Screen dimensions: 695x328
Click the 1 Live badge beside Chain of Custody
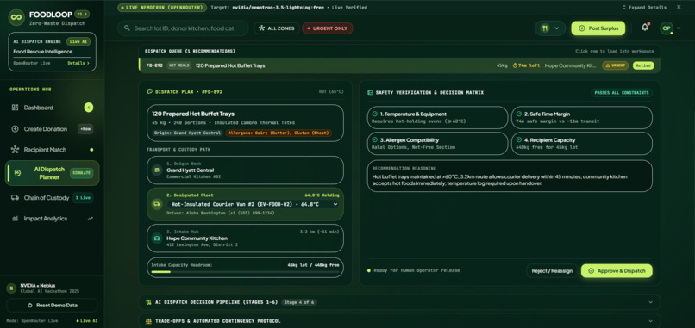pos(83,198)
